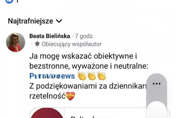Click the '7 godz.' comment timestamp
This screenshot has width=176, height=118.
pos(84,36)
